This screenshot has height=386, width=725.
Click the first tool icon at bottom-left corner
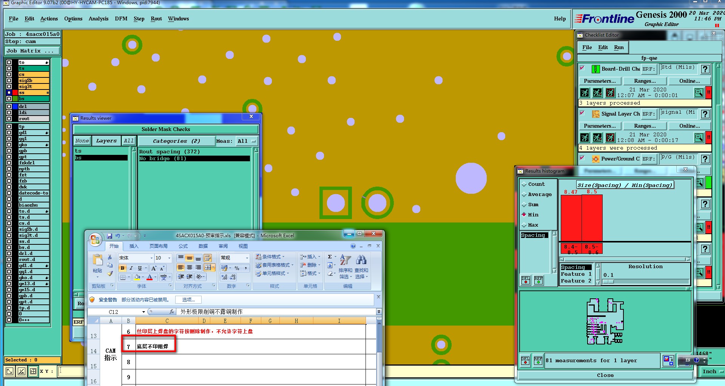[x=10, y=371]
